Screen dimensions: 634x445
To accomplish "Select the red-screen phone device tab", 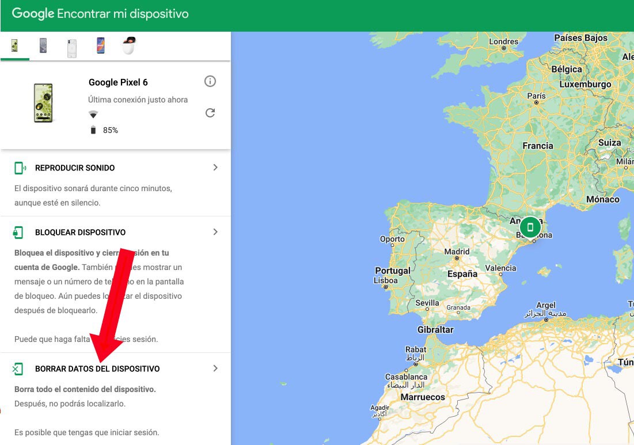I will pyautogui.click(x=100, y=45).
